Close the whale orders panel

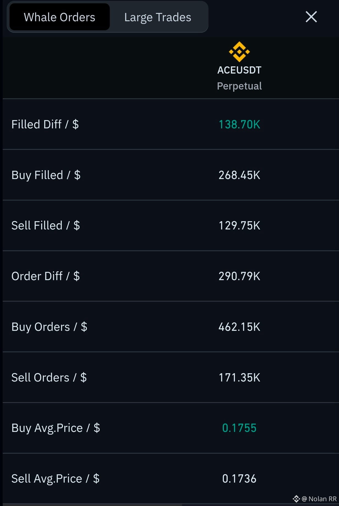tap(311, 17)
